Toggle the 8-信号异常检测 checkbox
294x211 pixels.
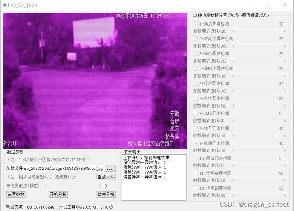[x=195, y=128]
